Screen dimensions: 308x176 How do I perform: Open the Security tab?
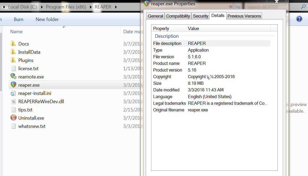point(200,16)
